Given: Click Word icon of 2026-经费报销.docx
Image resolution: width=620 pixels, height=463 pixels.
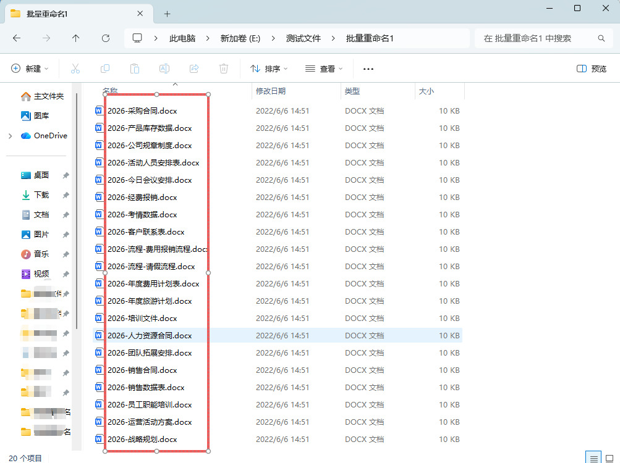Looking at the screenshot, I should click(x=99, y=197).
